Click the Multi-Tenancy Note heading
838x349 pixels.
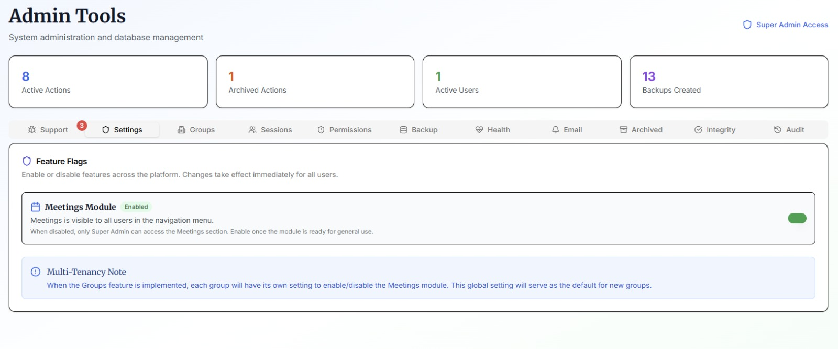tap(86, 272)
